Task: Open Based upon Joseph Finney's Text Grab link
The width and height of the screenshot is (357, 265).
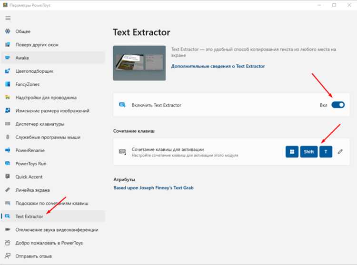Action: pos(153,187)
